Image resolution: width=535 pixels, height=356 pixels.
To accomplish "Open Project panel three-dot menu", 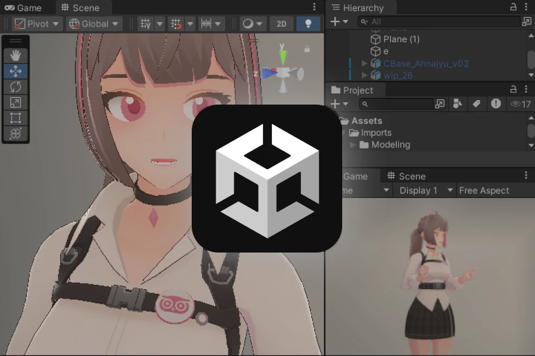I will (x=526, y=89).
